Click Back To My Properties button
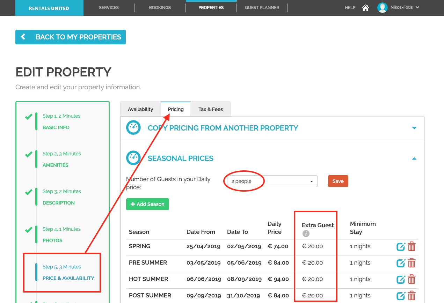 click(x=71, y=37)
